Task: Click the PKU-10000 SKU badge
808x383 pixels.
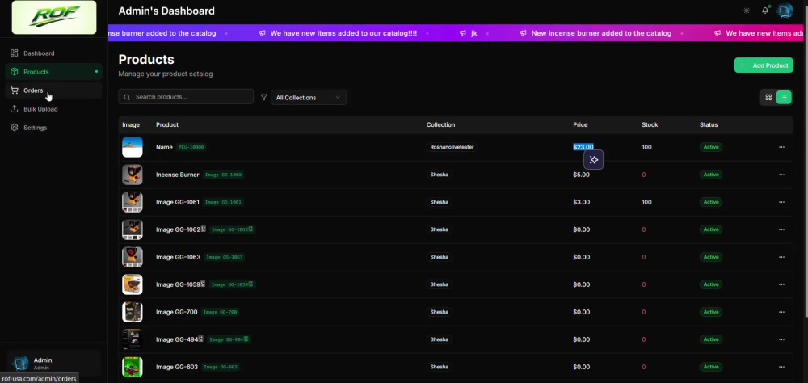Action: tap(191, 147)
